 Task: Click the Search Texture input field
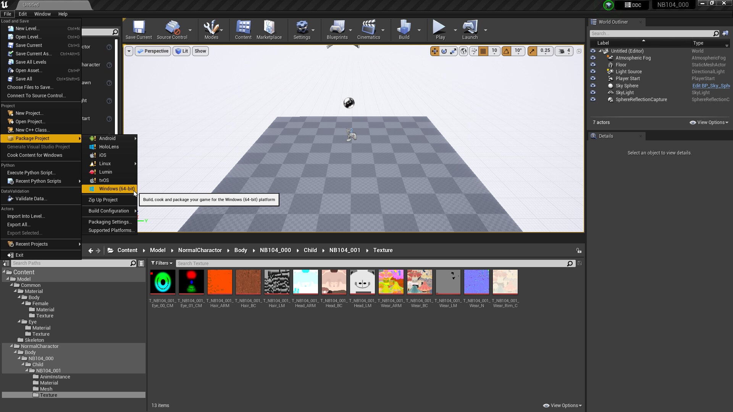pos(372,264)
